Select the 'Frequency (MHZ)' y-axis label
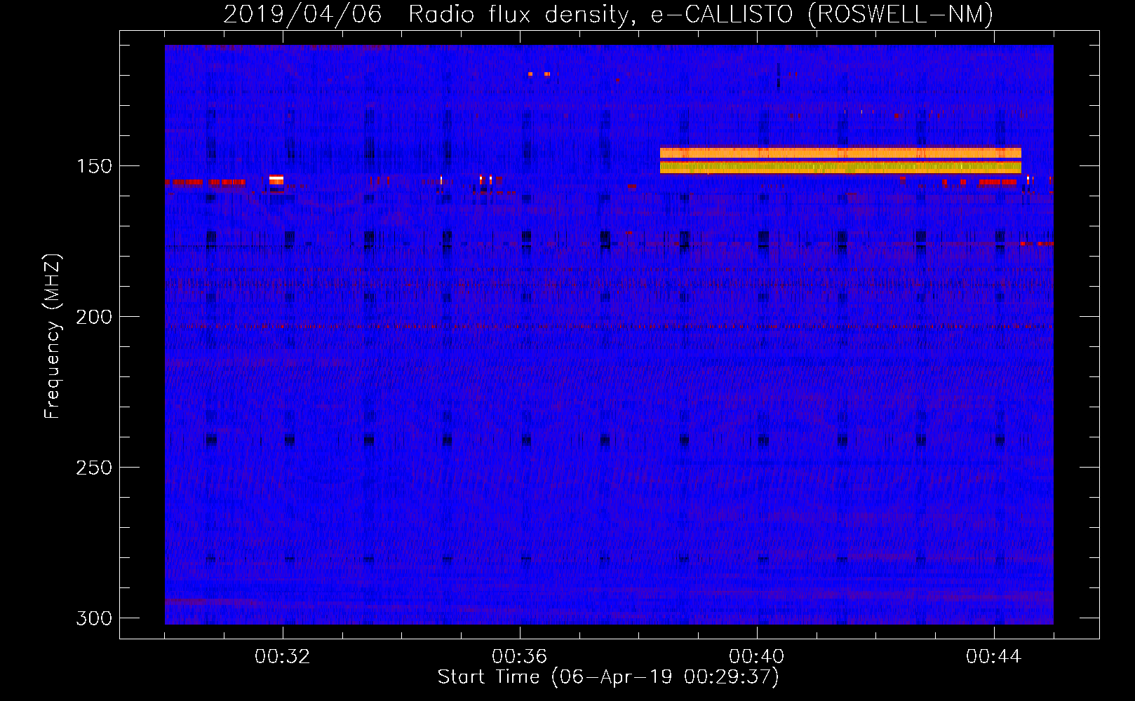The image size is (1135, 701). (53, 336)
